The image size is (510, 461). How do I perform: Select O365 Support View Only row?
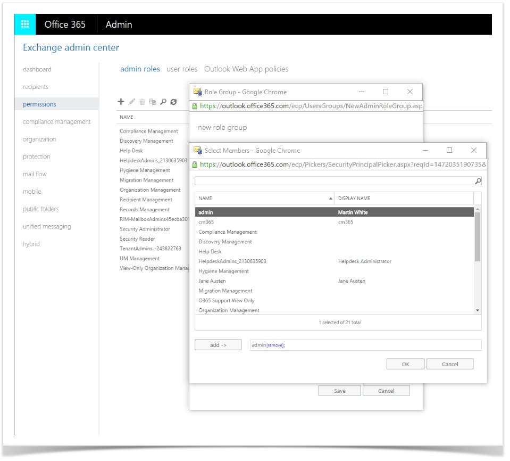(x=335, y=300)
